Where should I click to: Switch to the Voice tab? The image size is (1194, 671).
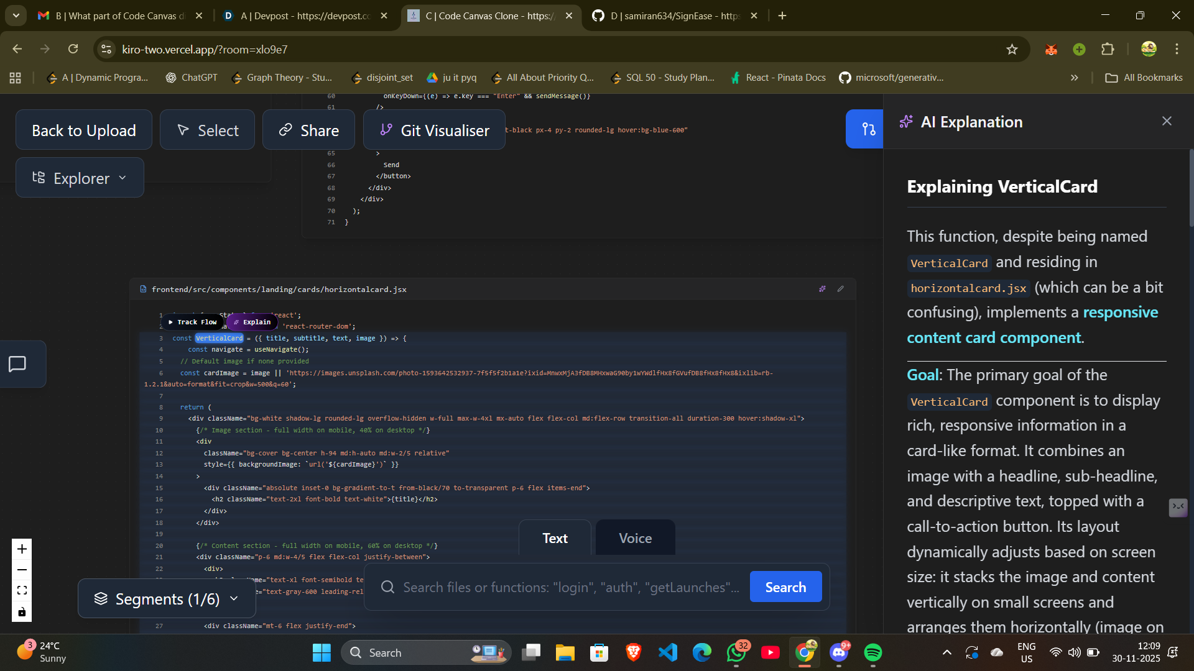(635, 538)
